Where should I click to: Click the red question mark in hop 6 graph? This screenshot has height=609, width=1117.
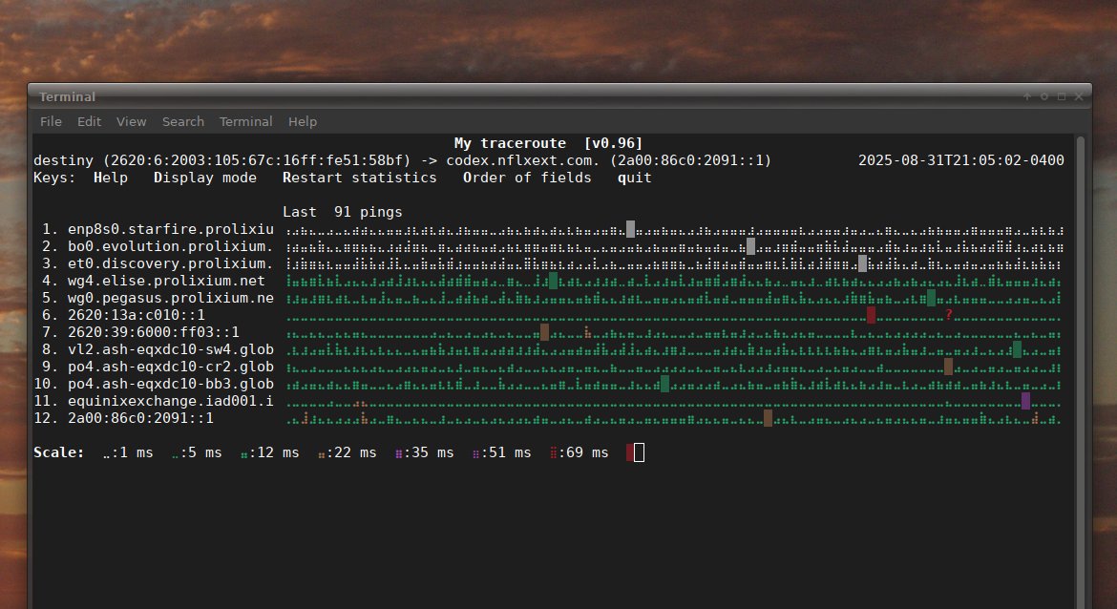point(948,315)
